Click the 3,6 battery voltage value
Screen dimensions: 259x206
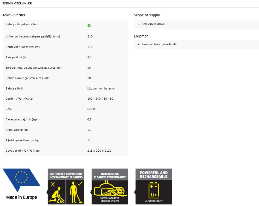89,57
